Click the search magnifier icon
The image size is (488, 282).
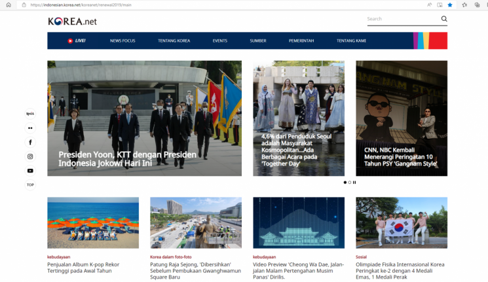[444, 19]
